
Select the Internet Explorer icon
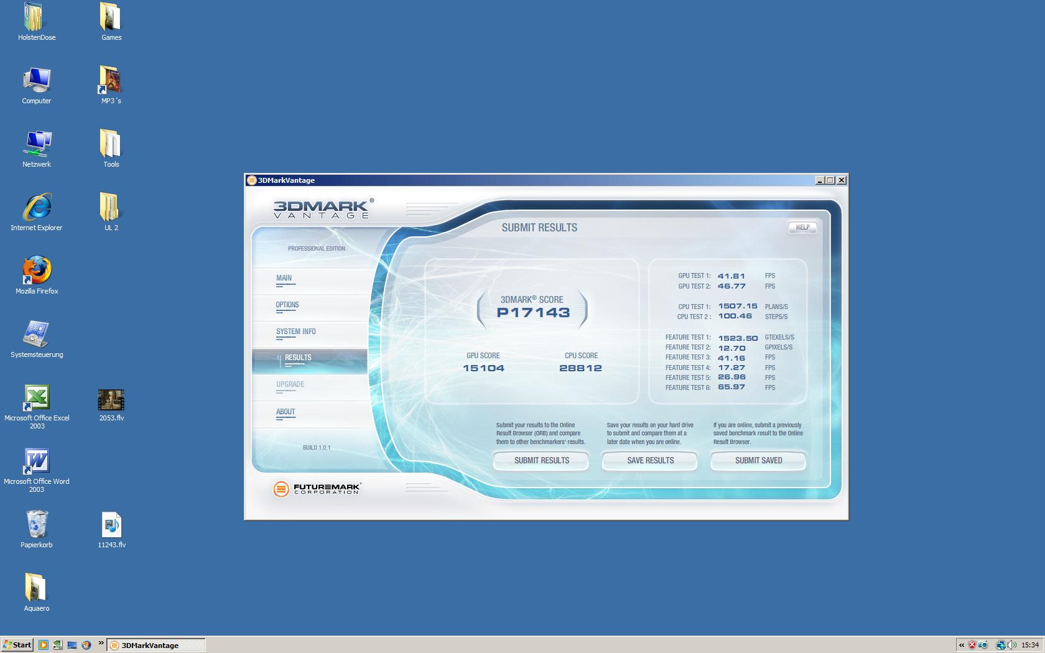point(36,213)
